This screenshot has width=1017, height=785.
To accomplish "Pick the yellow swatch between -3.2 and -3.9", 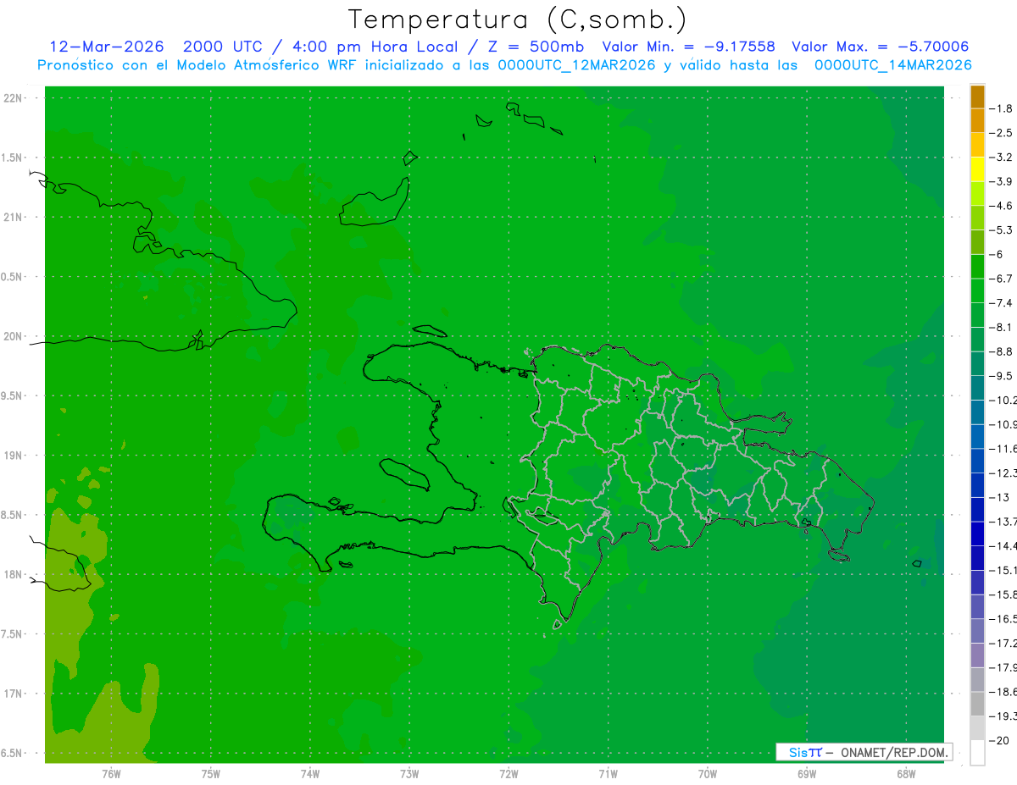I will [x=977, y=169].
